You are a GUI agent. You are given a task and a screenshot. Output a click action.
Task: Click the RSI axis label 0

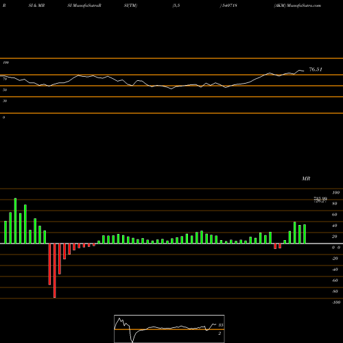coord(3,117)
